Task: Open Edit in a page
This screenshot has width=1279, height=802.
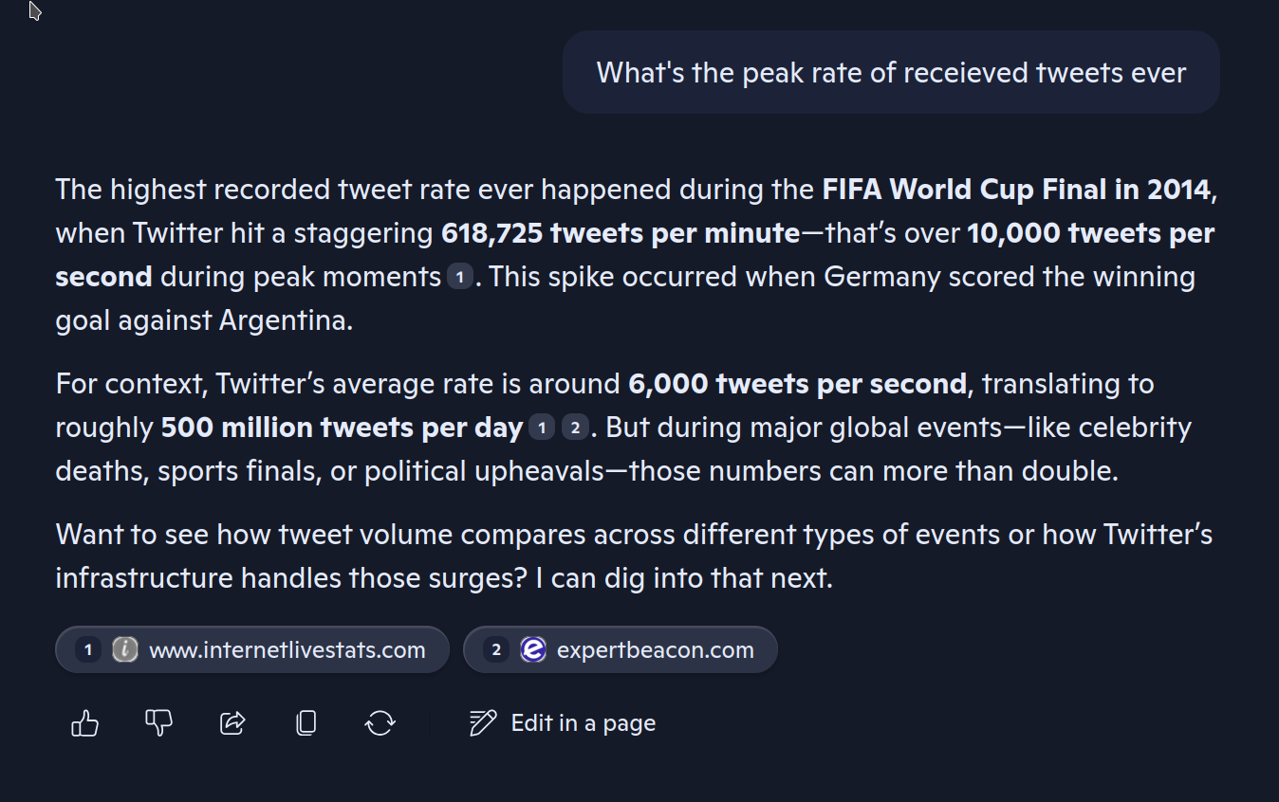Action: pos(583,722)
